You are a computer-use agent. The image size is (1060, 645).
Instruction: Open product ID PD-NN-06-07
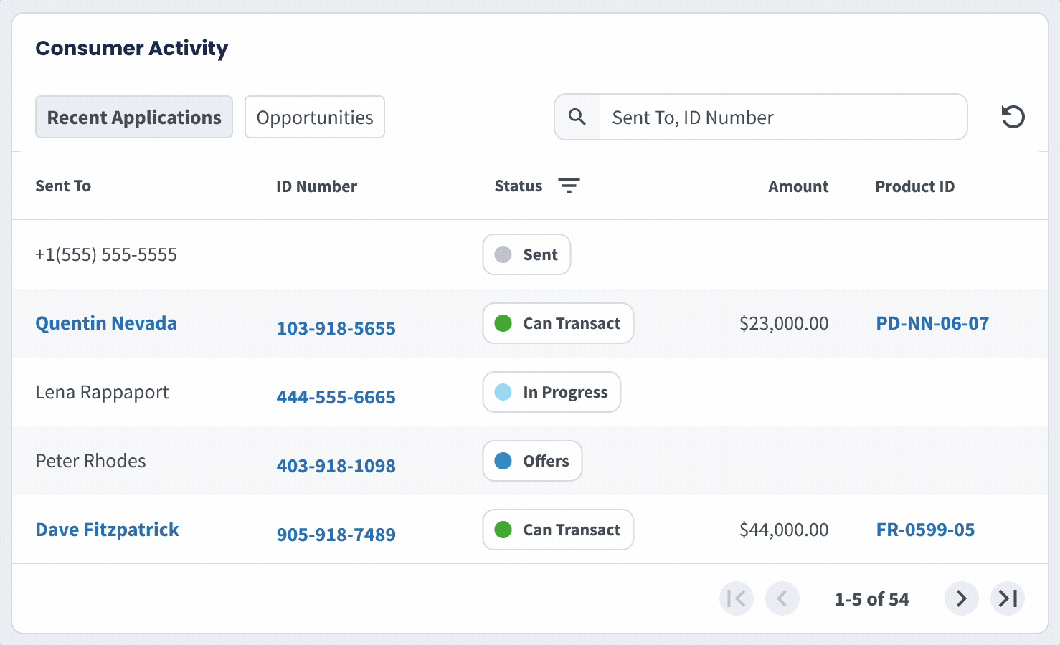point(932,323)
